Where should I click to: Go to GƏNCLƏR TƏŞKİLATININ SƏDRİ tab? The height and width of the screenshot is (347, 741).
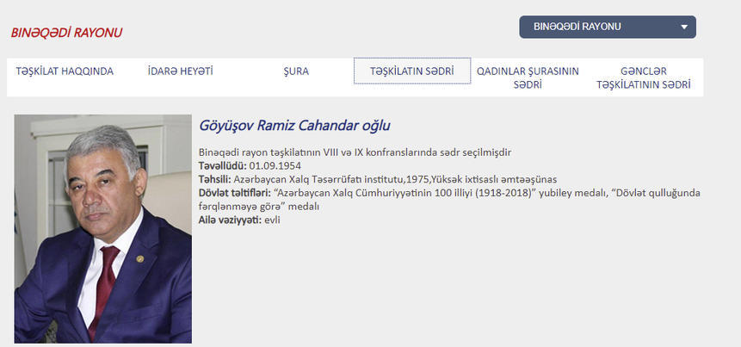644,78
